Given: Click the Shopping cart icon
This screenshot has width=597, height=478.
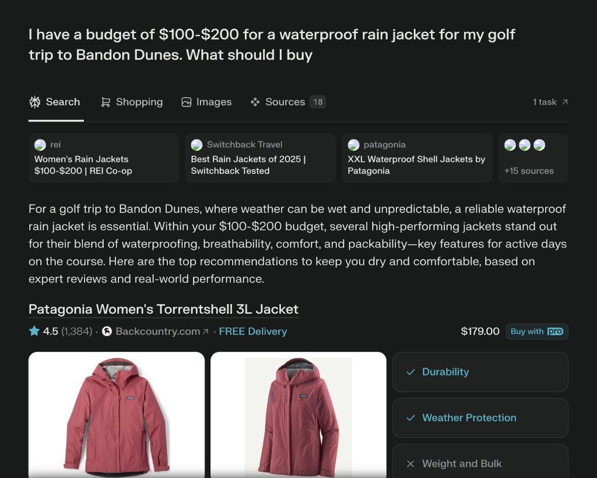Looking at the screenshot, I should coord(106,102).
